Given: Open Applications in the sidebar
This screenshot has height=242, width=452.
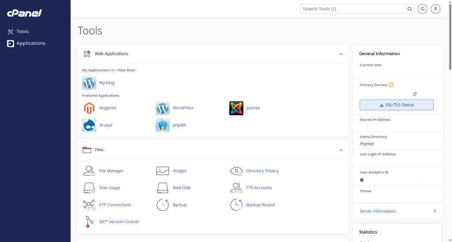Looking at the screenshot, I should point(26,43).
